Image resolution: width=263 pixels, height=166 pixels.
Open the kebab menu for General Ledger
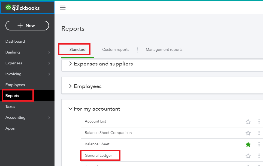259,156
